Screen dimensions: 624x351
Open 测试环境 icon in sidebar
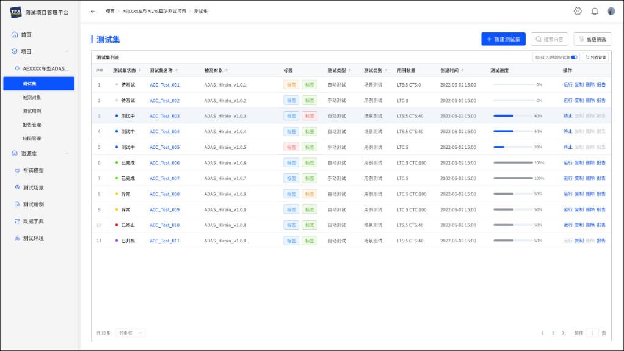[x=17, y=238]
